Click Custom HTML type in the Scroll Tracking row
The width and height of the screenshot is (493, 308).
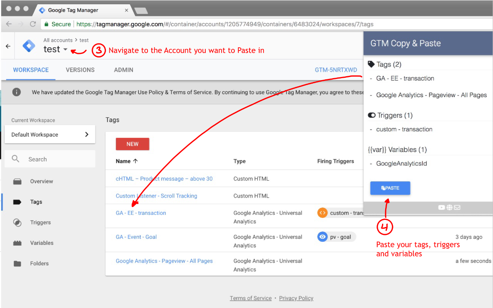251,196
